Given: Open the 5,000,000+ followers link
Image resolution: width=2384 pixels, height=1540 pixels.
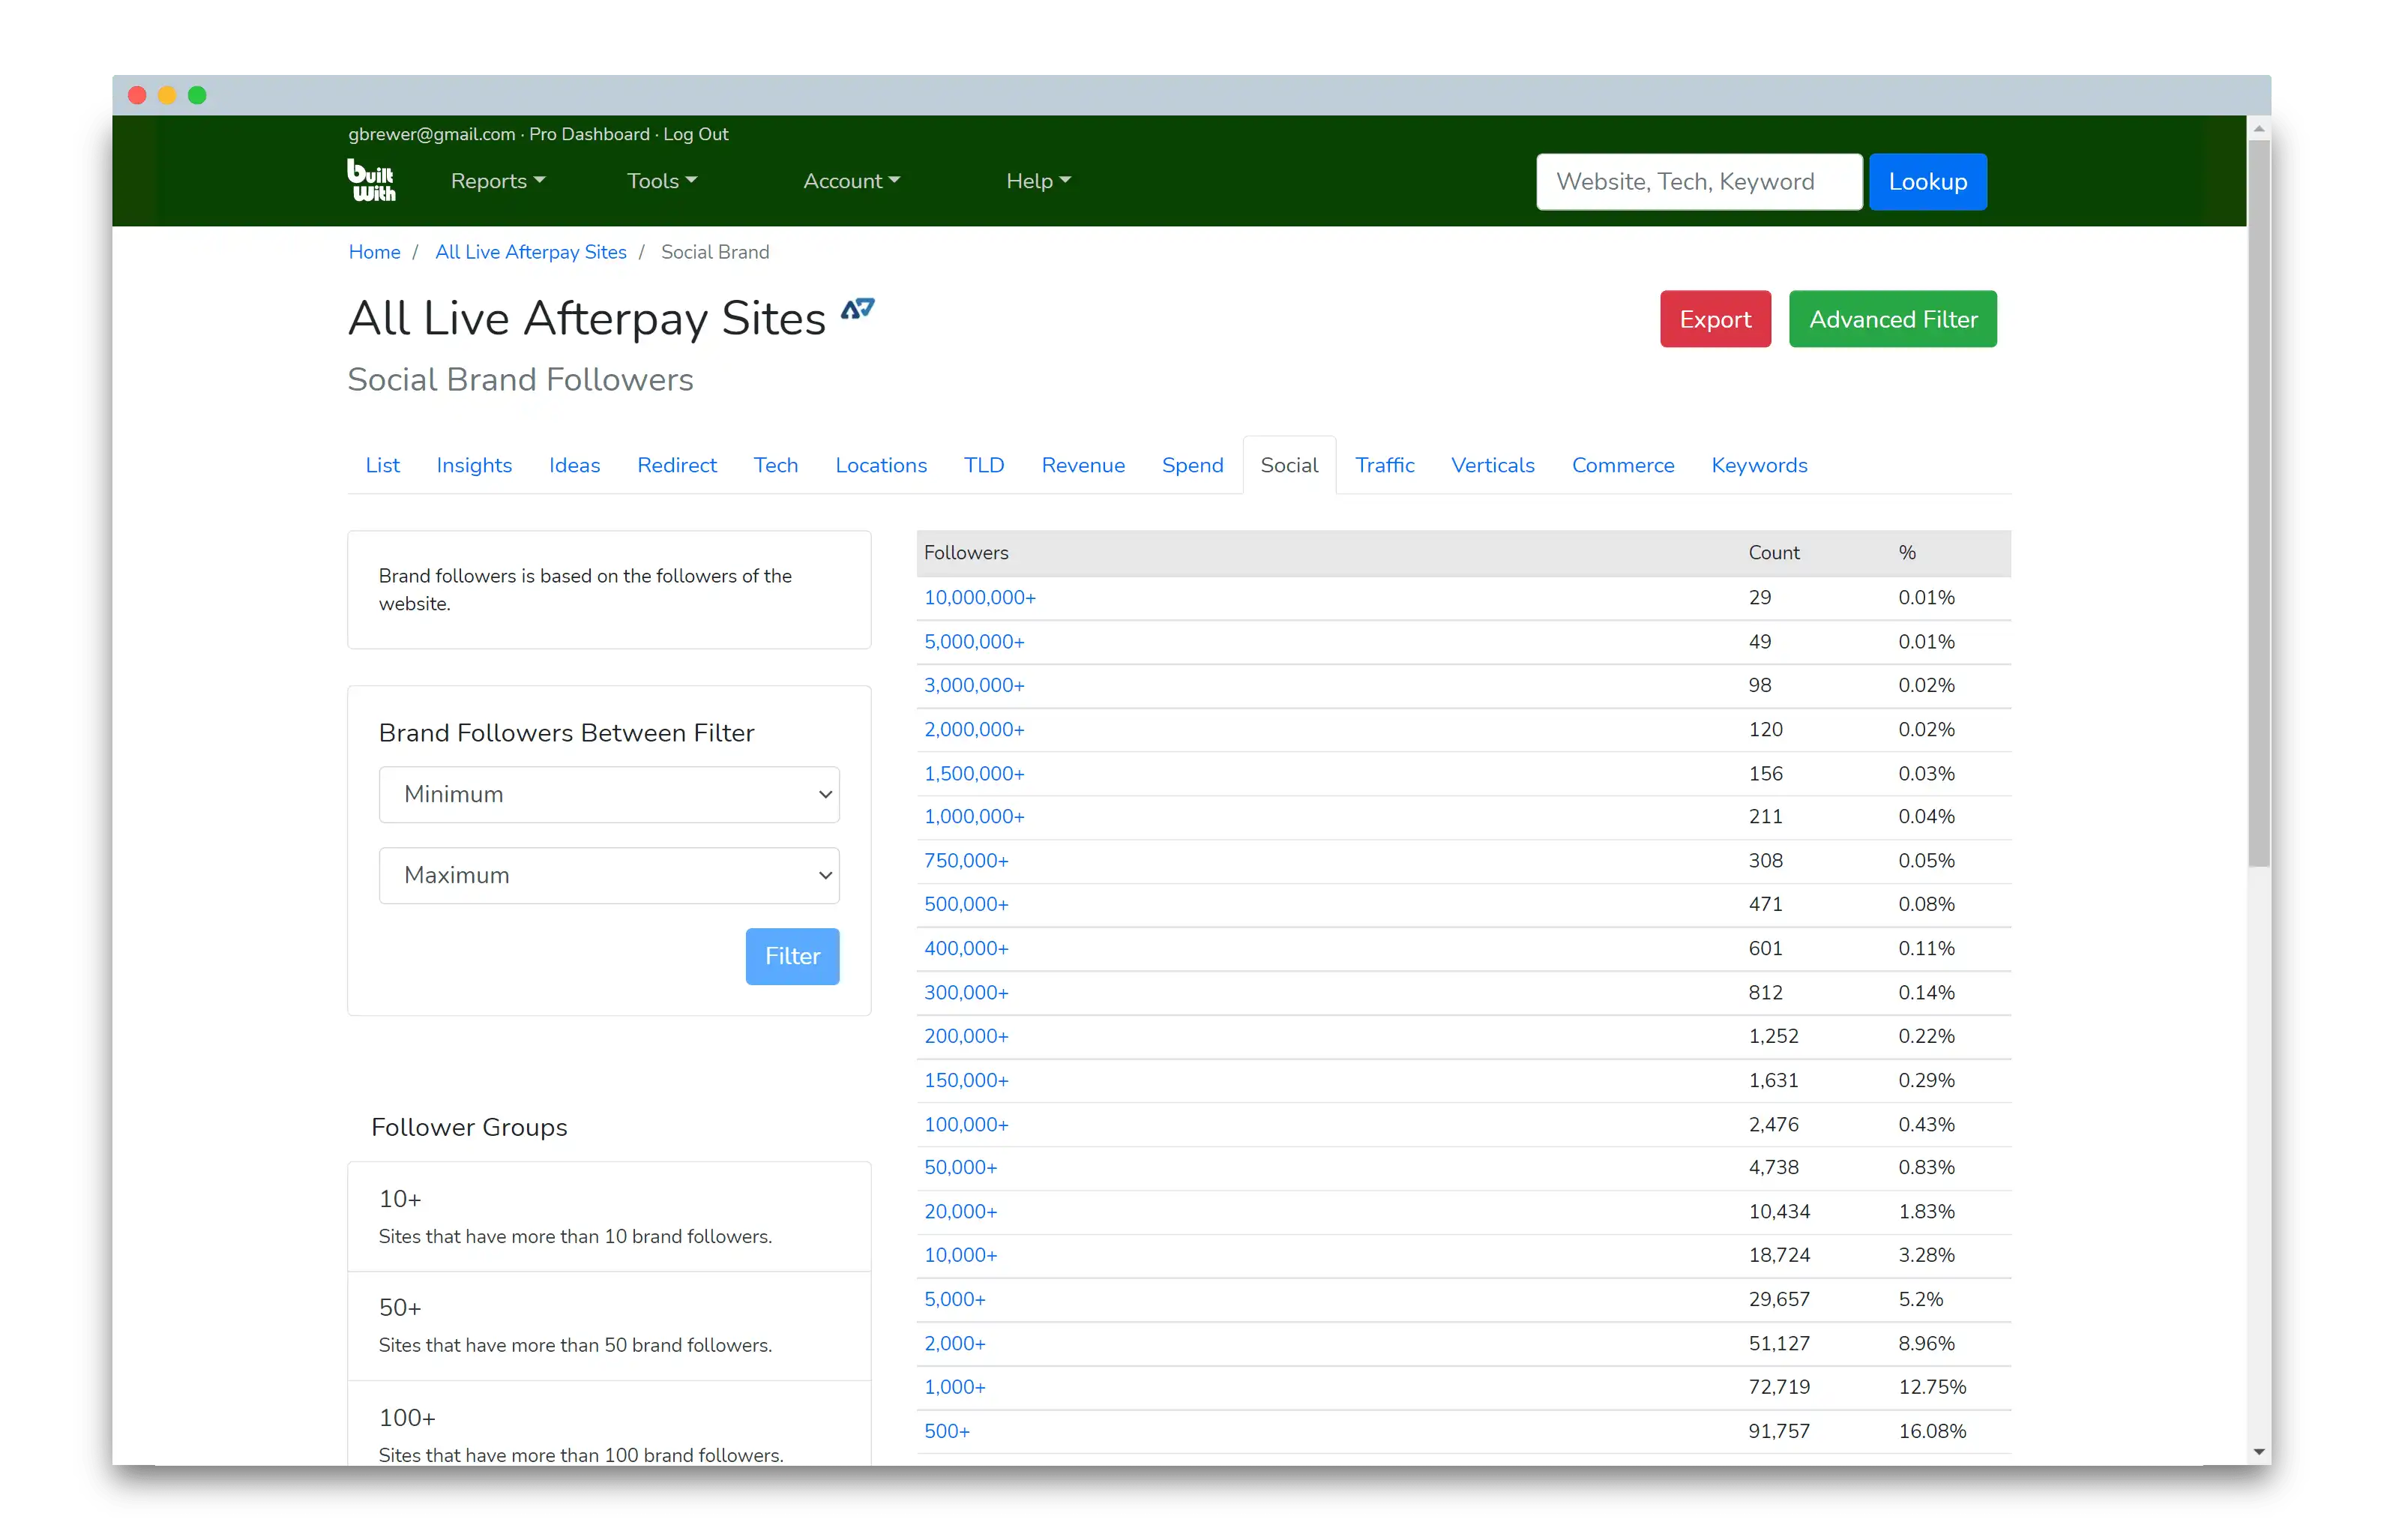Looking at the screenshot, I should 974,641.
